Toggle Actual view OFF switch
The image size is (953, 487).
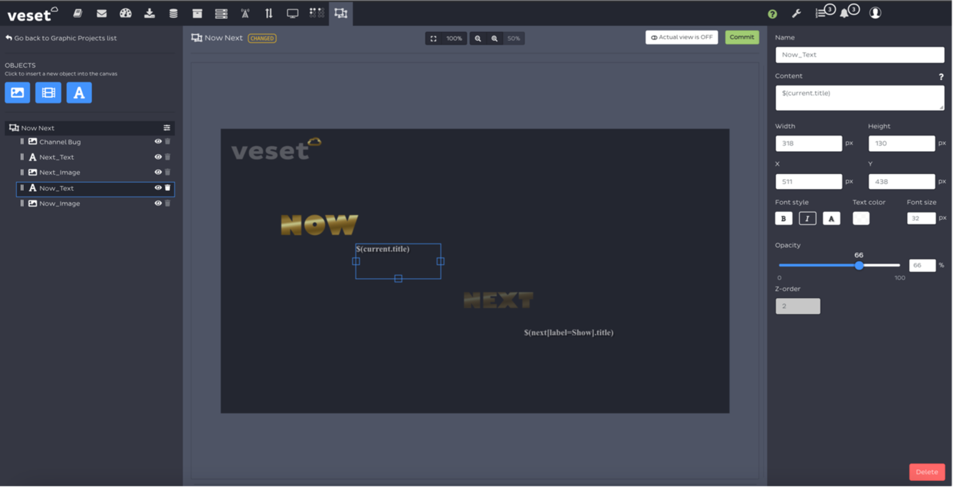point(681,38)
